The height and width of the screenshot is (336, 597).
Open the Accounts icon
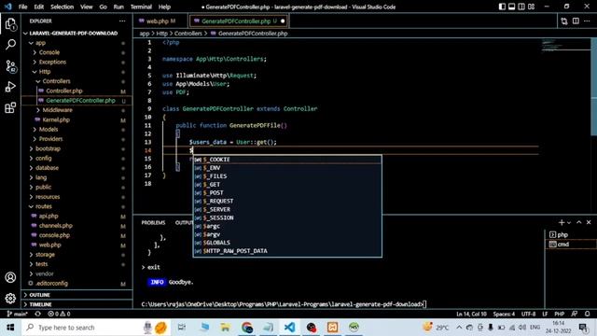[10, 277]
